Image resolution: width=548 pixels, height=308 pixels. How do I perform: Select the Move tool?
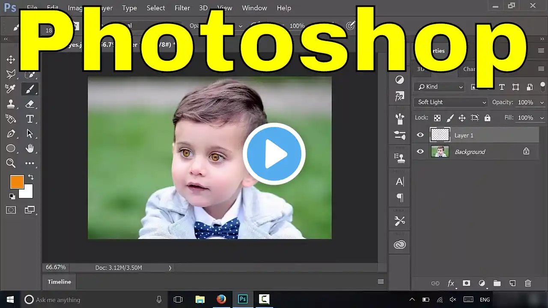tap(11, 59)
